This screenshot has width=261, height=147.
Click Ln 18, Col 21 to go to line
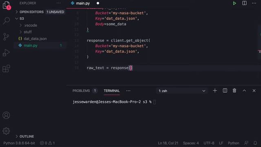coord(168,143)
